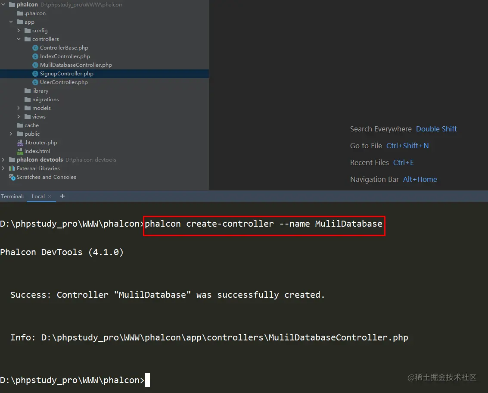This screenshot has height=393, width=488.
Task: Select ControllerBase.php in the tree
Action: (64, 48)
